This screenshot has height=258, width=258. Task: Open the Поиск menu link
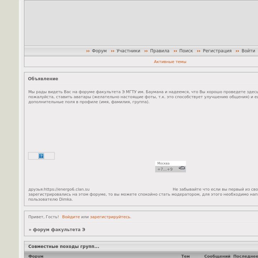pos(186,51)
